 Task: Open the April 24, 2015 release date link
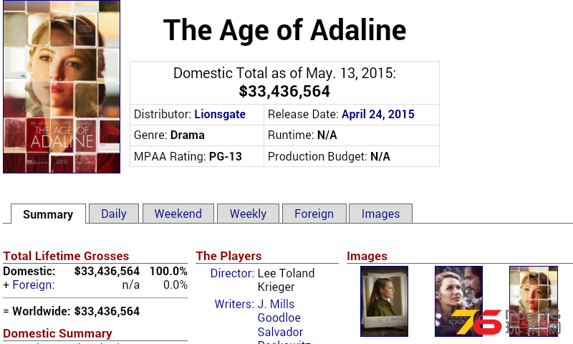pos(378,114)
